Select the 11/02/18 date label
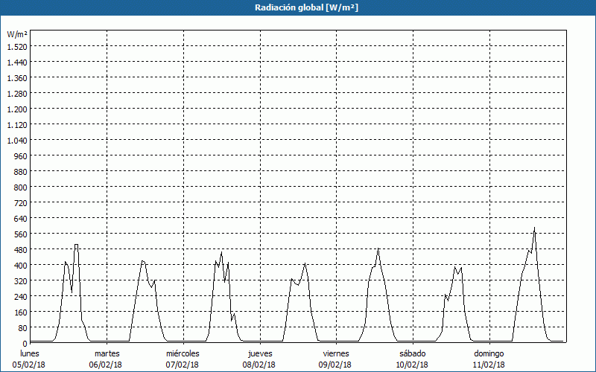Viewport: 596px width, 372px height. coord(489,365)
